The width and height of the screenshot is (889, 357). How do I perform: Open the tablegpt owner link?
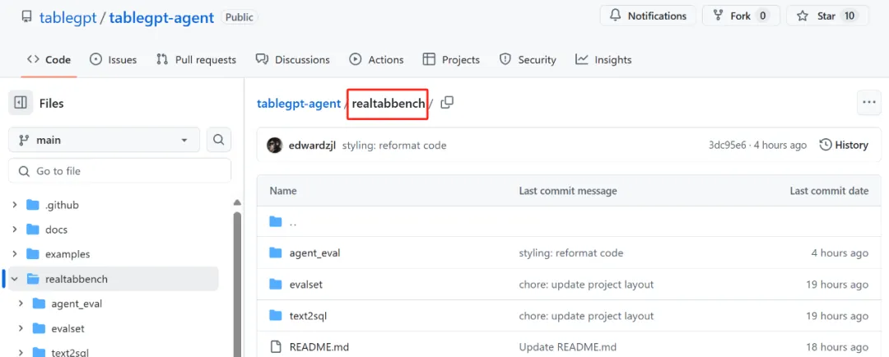coord(68,17)
